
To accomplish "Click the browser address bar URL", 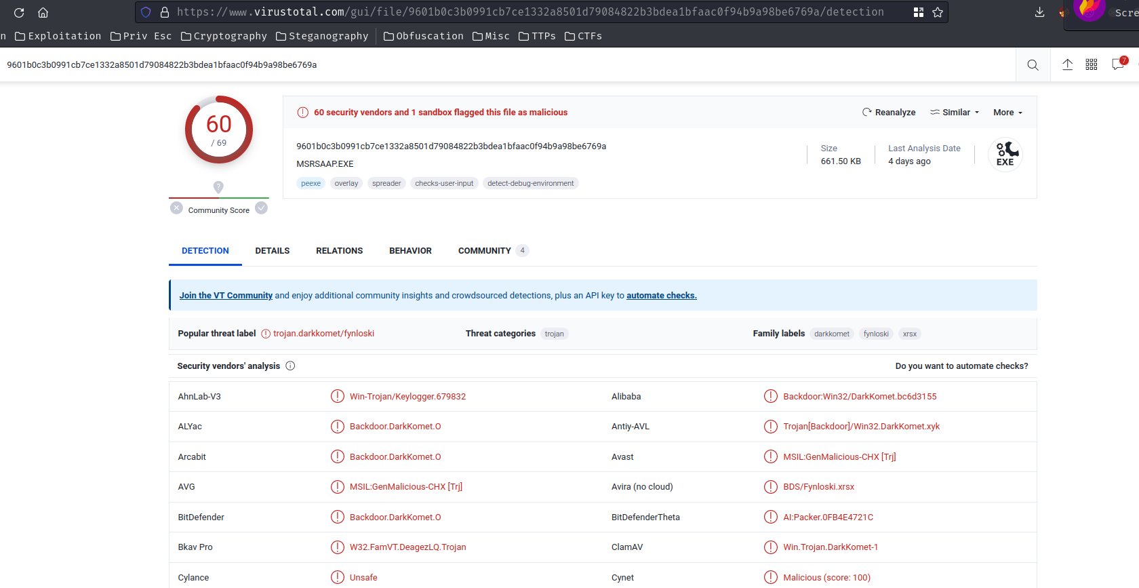I will (x=530, y=12).
